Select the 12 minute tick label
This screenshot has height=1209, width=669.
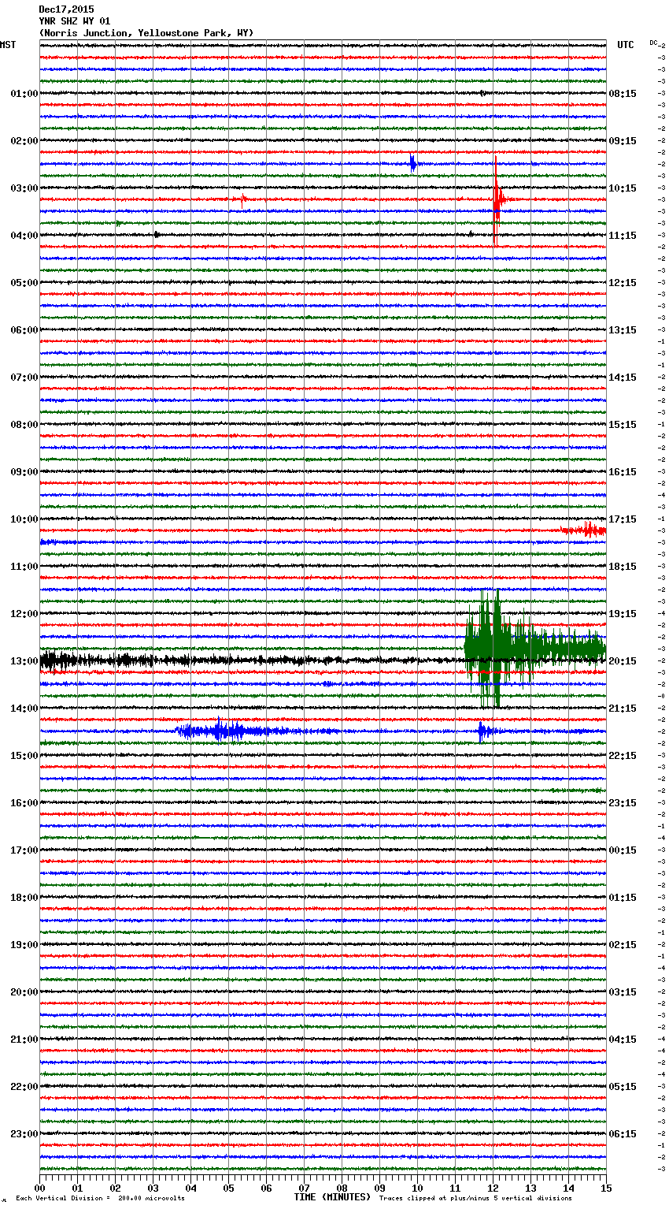[493, 1188]
